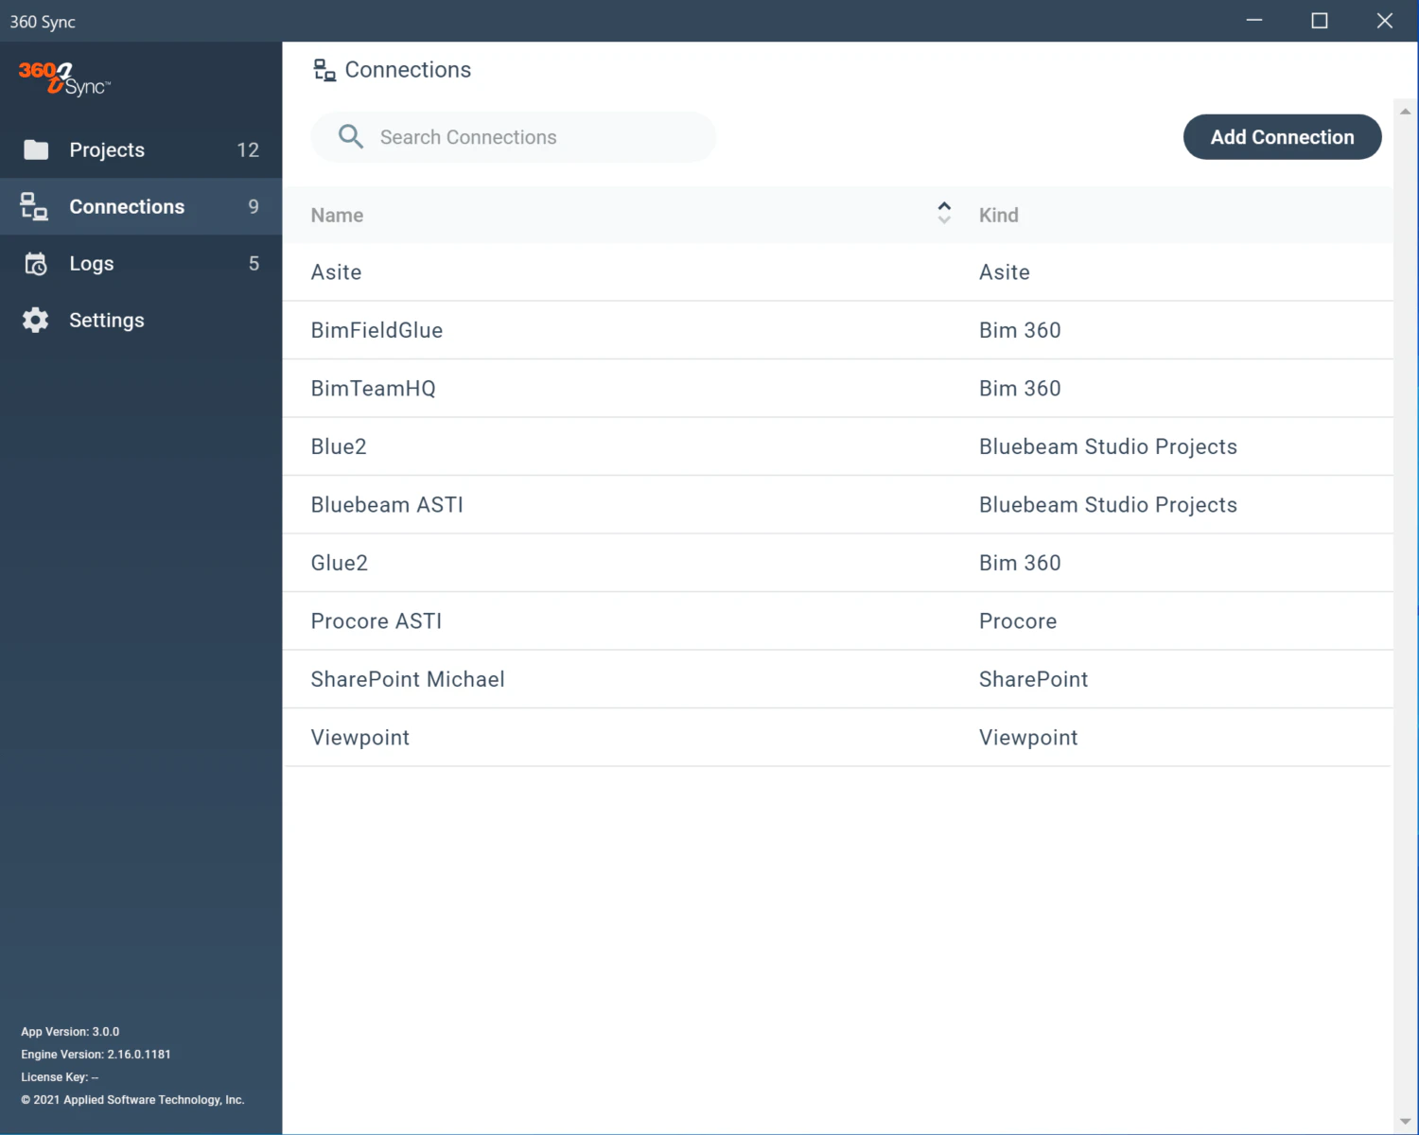Close the 360 Sync window

coord(1385,21)
